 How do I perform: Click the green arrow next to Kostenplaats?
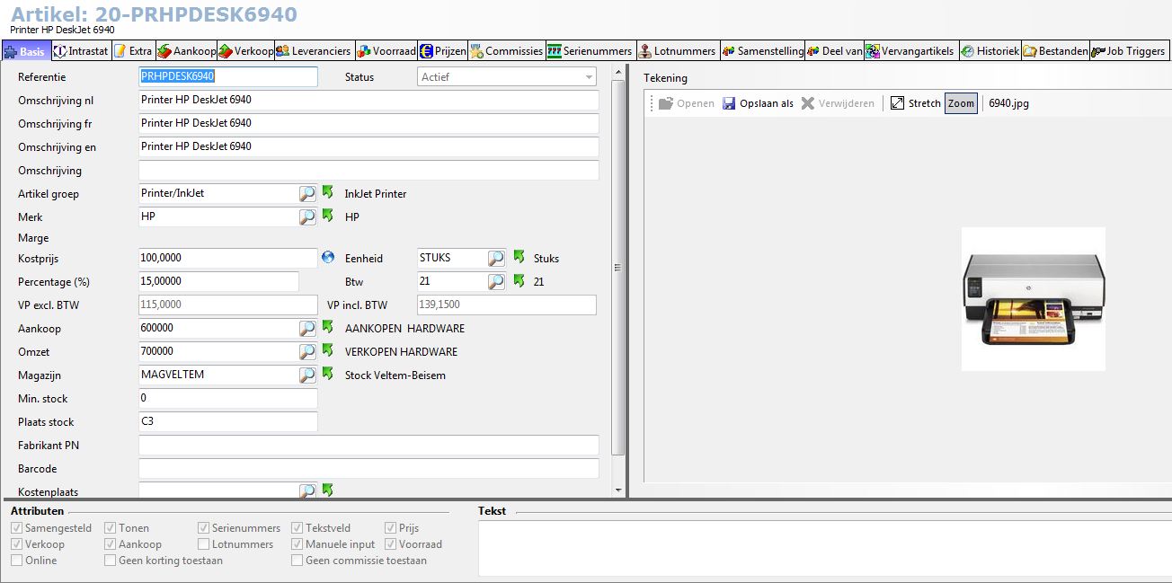pos(328,490)
